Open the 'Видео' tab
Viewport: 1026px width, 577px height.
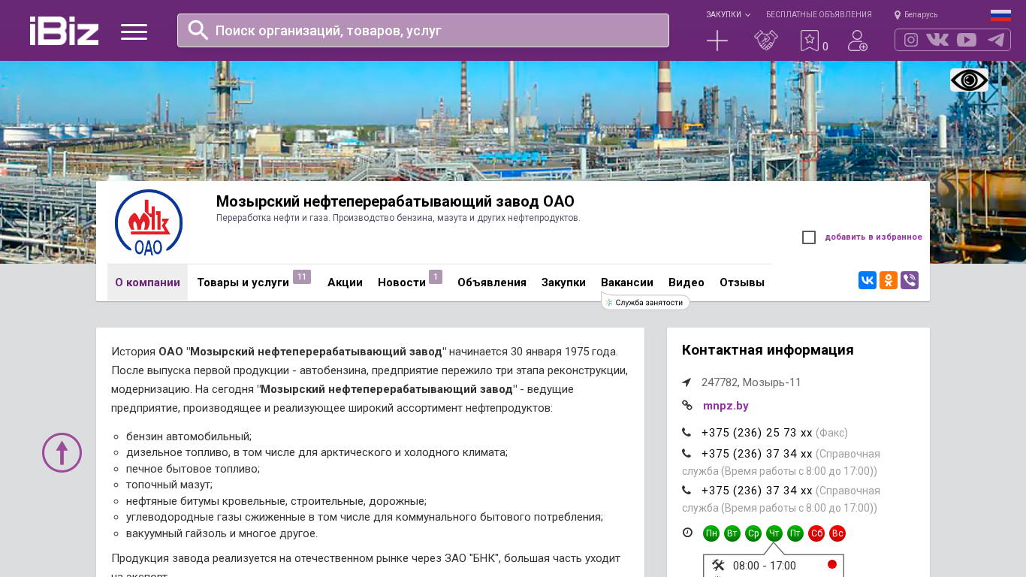click(x=687, y=282)
